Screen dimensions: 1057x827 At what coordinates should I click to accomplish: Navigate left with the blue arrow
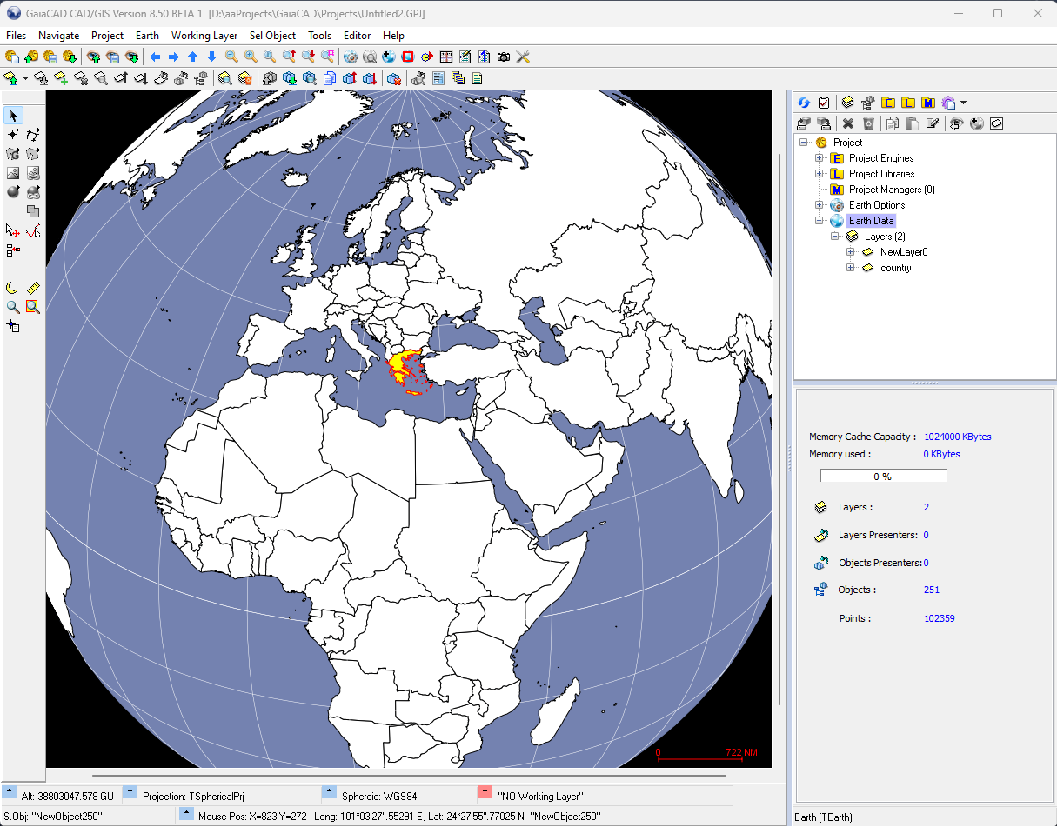155,57
